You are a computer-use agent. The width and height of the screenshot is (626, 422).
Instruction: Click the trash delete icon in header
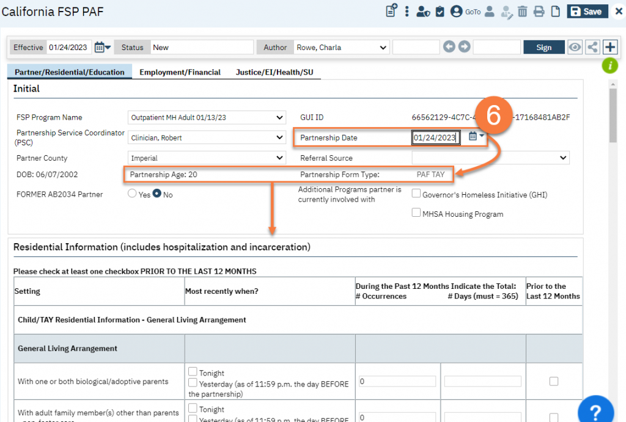pos(523,12)
